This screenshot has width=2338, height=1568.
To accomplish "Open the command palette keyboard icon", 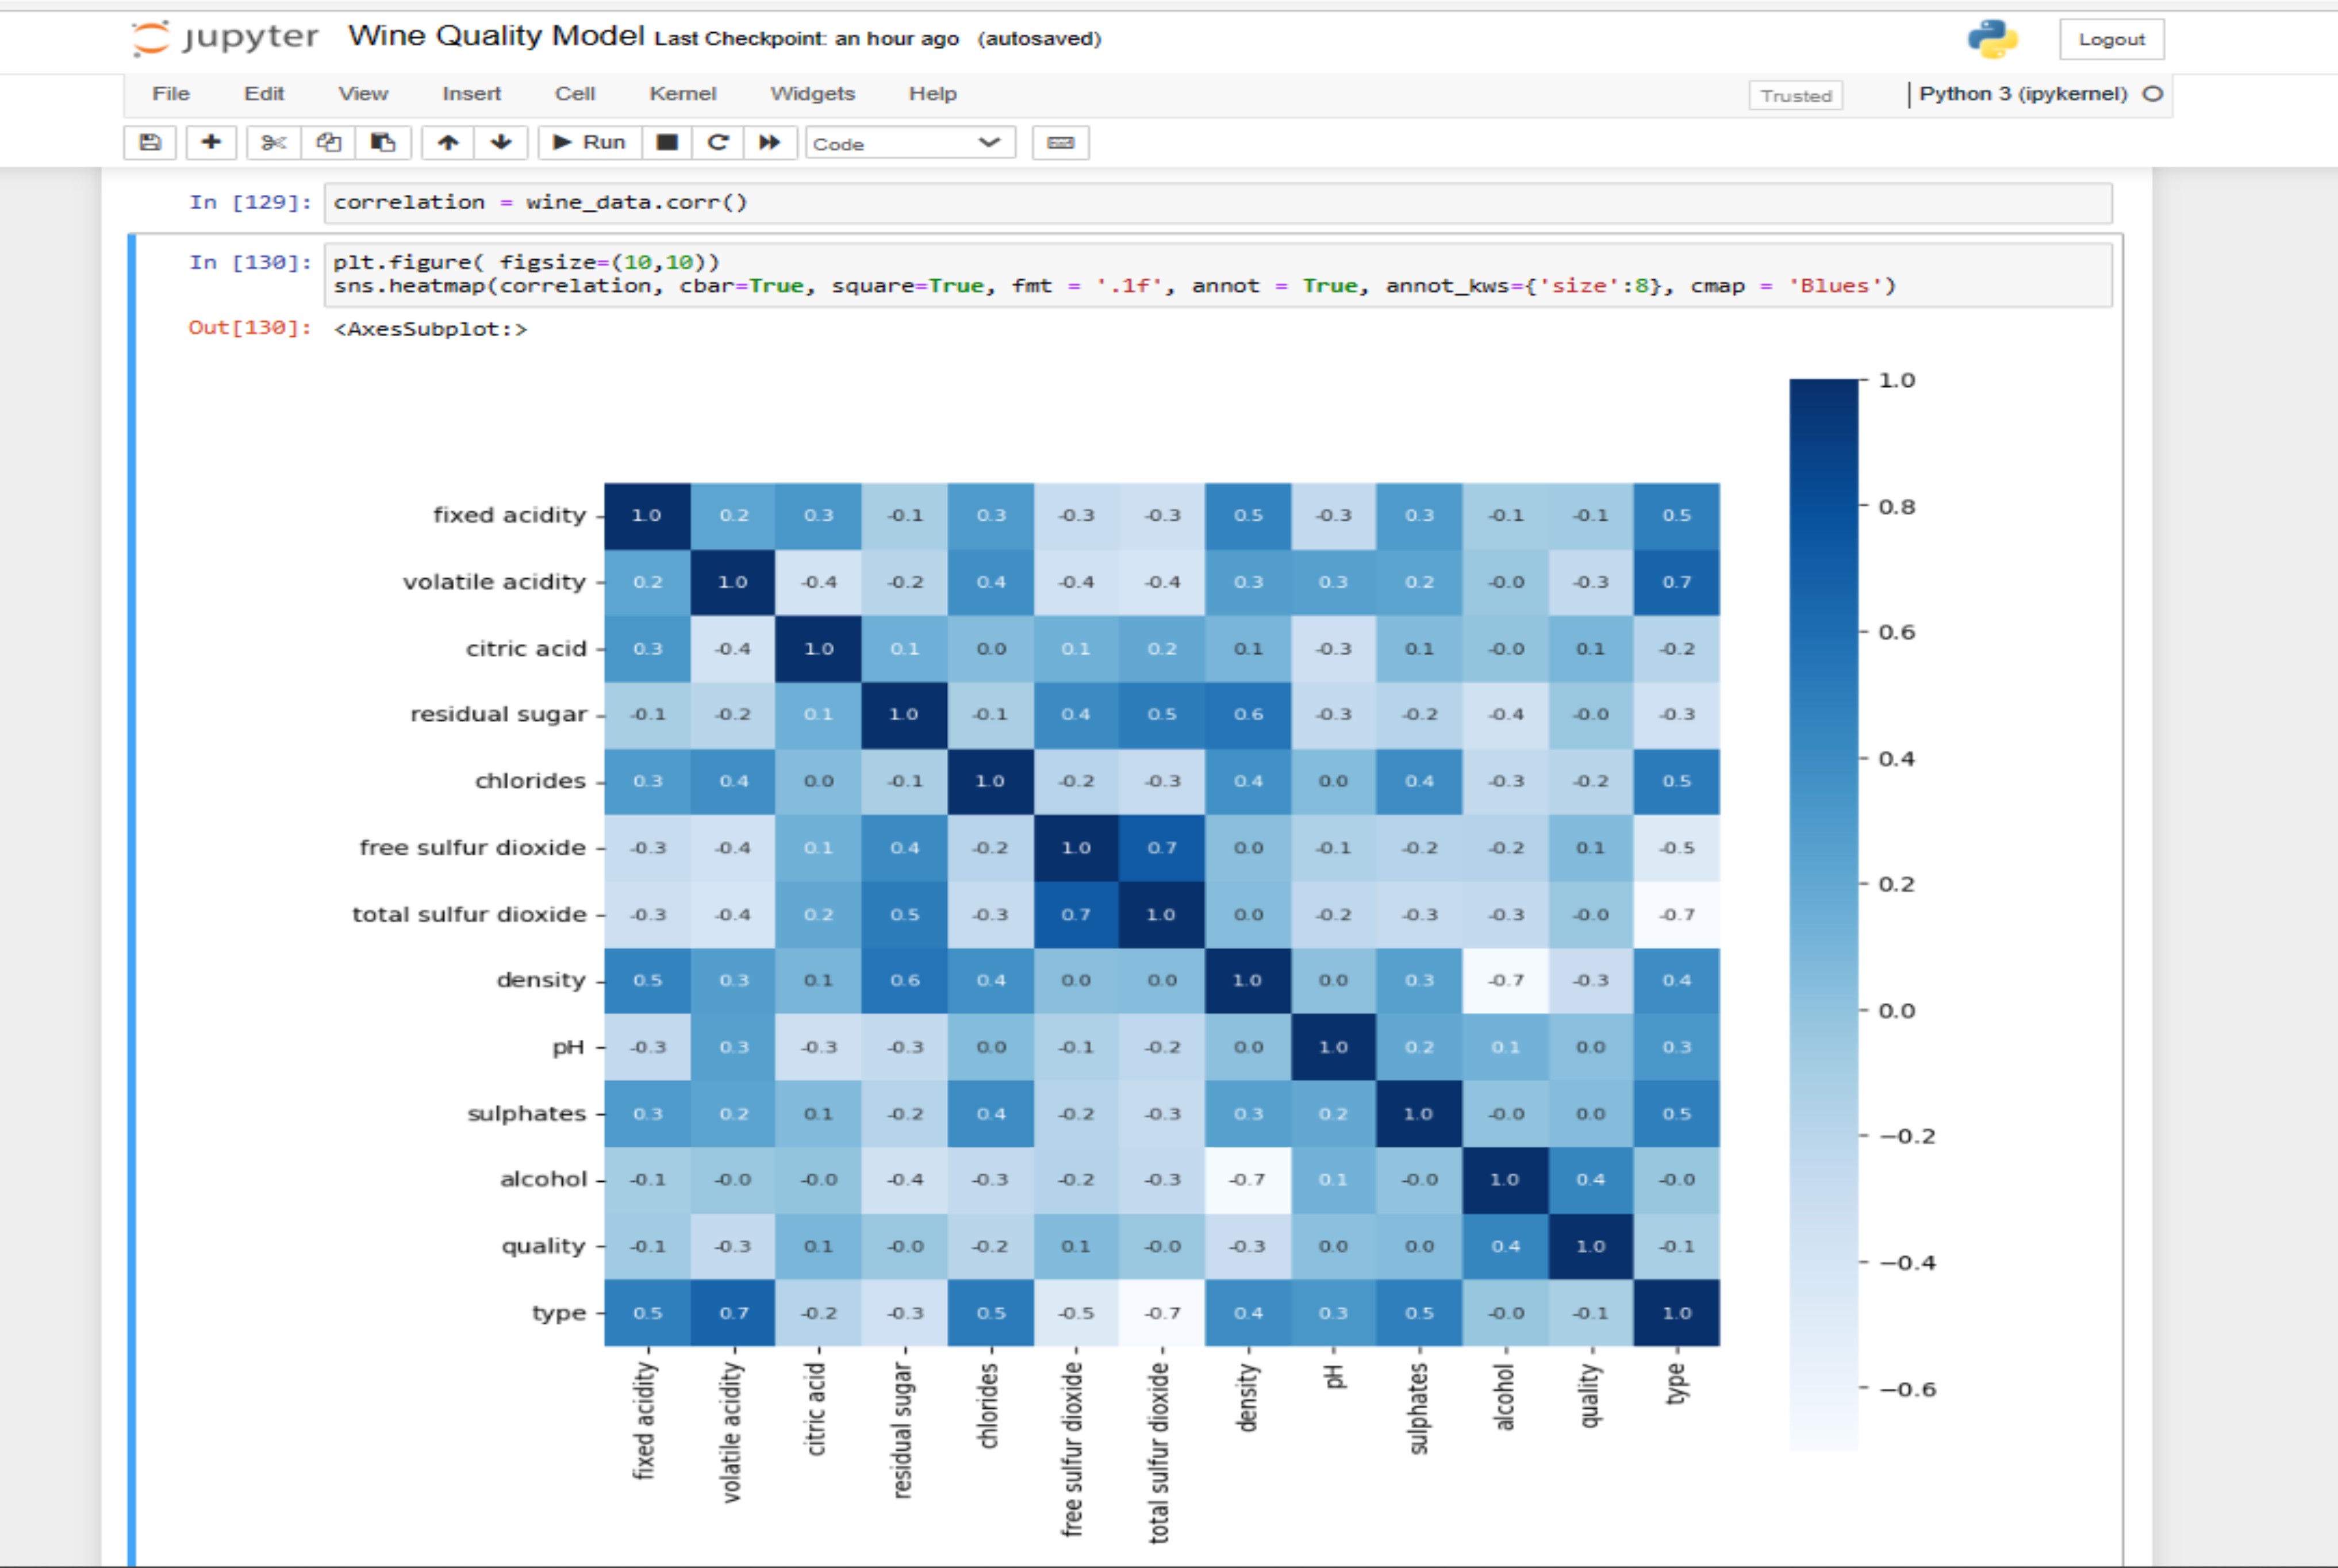I will pos(1061,143).
